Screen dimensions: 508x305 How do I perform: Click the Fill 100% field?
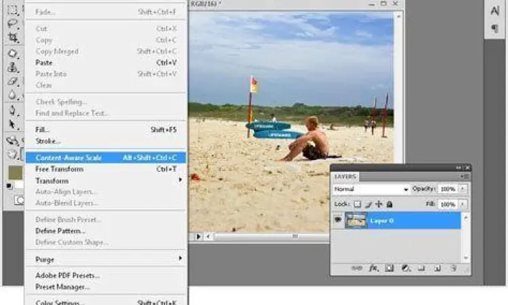(448, 204)
